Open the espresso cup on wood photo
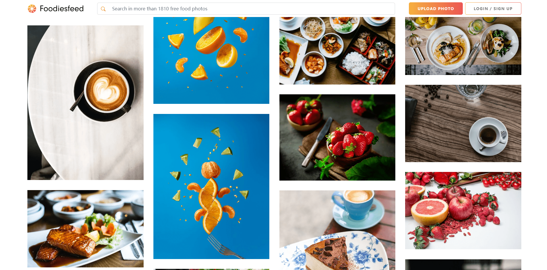The image size is (547, 270). pos(463,123)
